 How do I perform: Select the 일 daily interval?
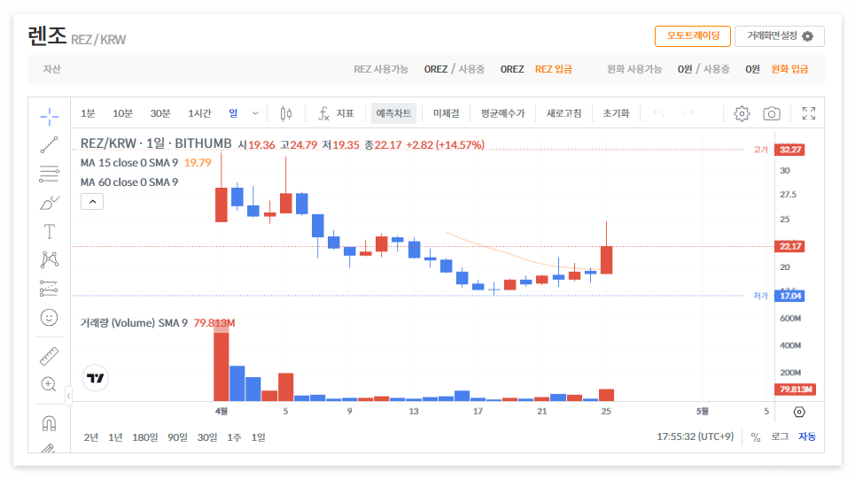233,113
